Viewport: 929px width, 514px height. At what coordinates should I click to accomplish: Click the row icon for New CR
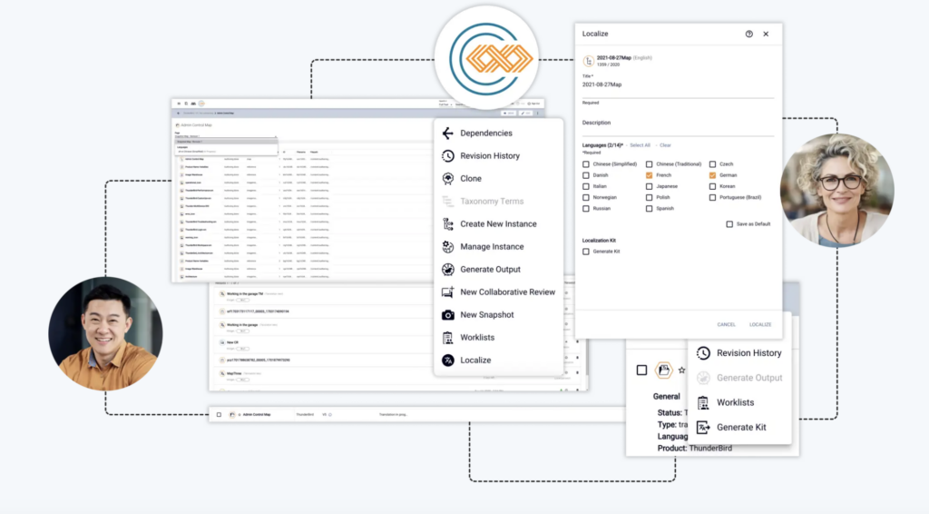(222, 342)
